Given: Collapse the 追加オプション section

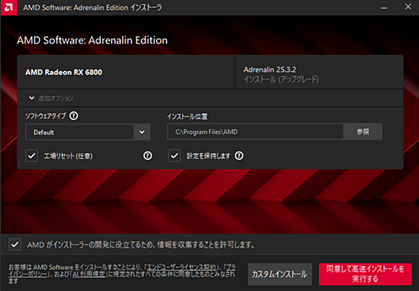Looking at the screenshot, I should (x=31, y=98).
